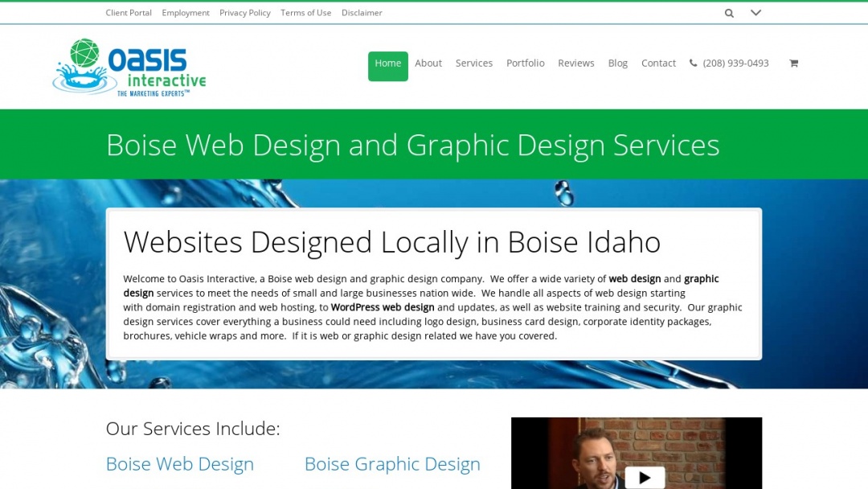Open the Disclaimer page
The width and height of the screenshot is (868, 489).
pyautogui.click(x=362, y=12)
